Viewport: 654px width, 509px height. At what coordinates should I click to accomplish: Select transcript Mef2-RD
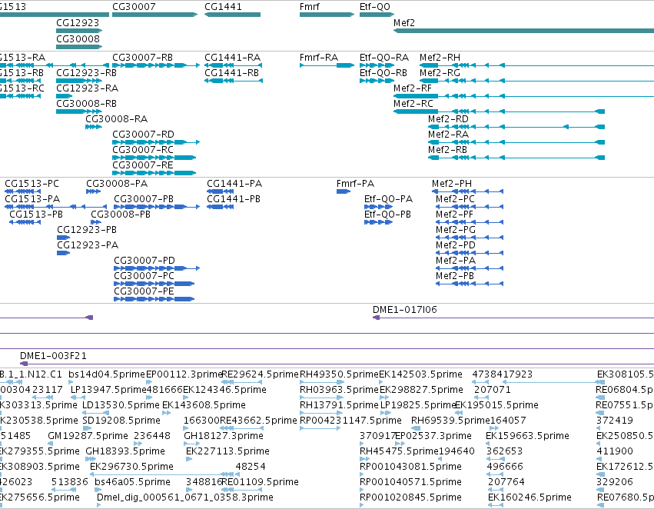click(448, 119)
